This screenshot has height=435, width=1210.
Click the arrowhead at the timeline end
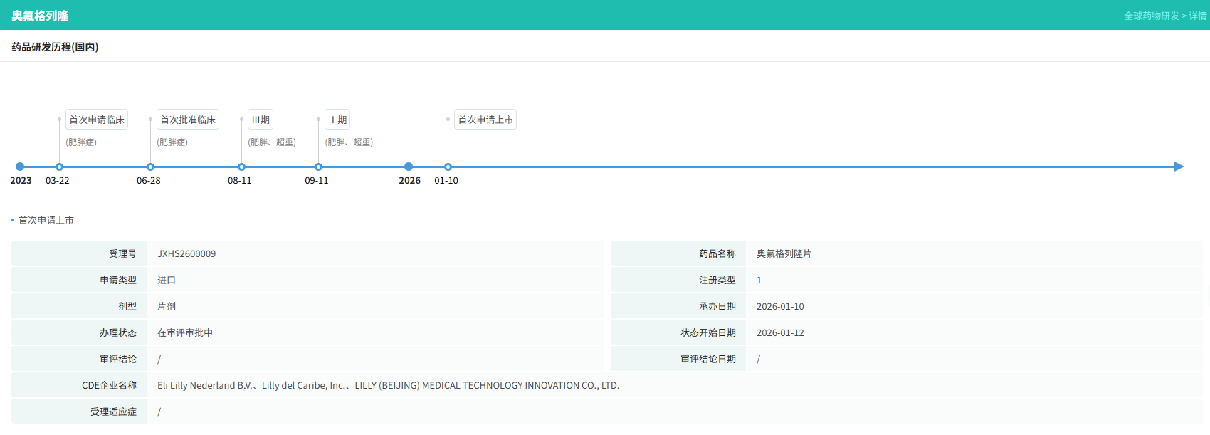pos(1179,167)
